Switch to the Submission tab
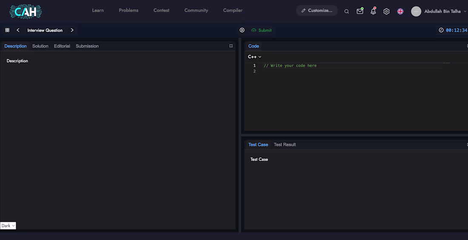The height and width of the screenshot is (240, 468). [87, 46]
